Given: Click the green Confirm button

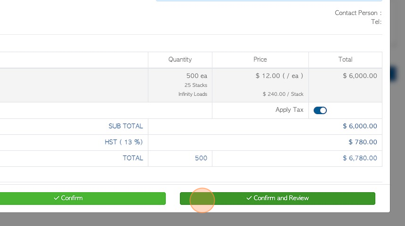Looking at the screenshot, I should coord(83,198).
